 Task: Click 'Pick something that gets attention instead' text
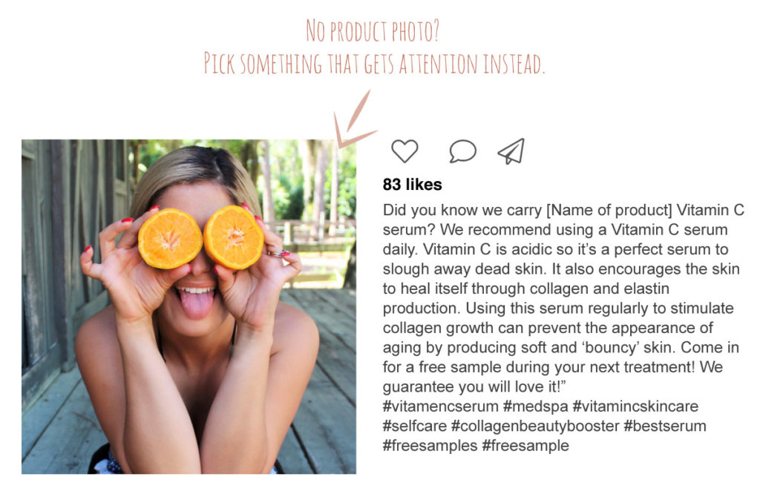pyautogui.click(x=374, y=64)
